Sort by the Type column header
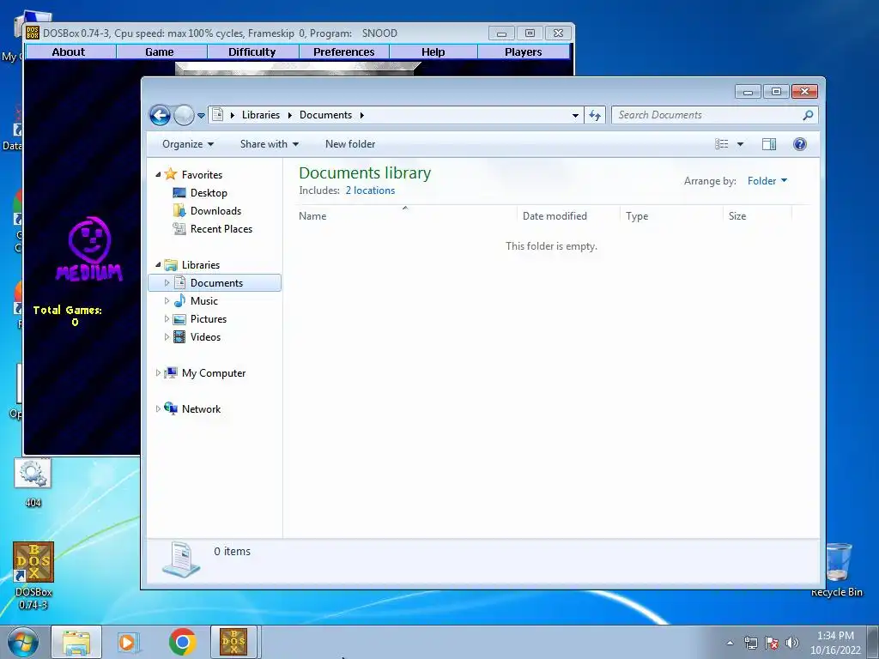 pos(671,215)
